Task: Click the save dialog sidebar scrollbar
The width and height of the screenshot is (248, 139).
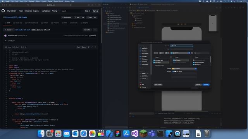Action: (x=151, y=59)
